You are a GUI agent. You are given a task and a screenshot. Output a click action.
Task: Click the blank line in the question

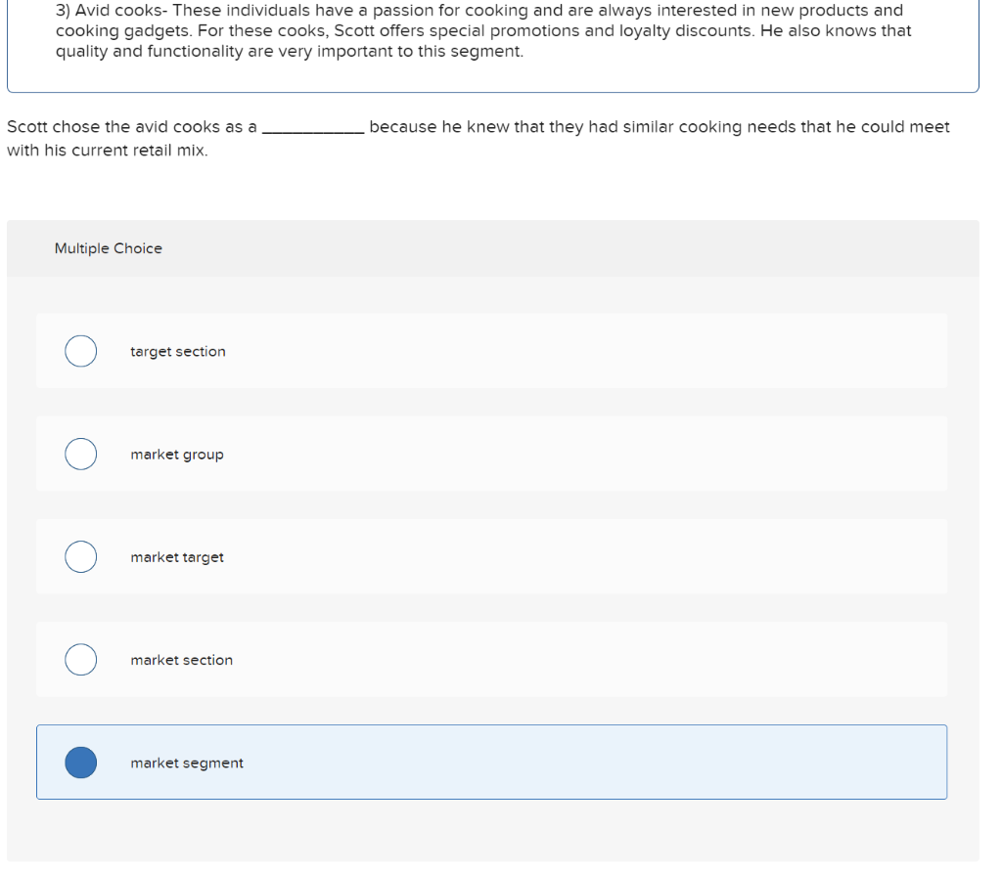pos(313,131)
